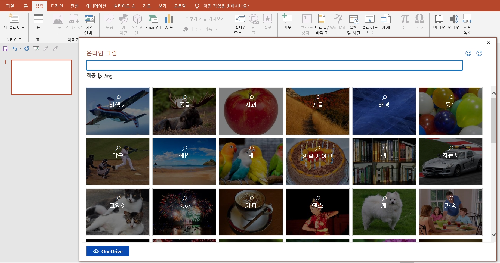Expand the Table (표) dropdown arrow

pyautogui.click(x=38, y=33)
